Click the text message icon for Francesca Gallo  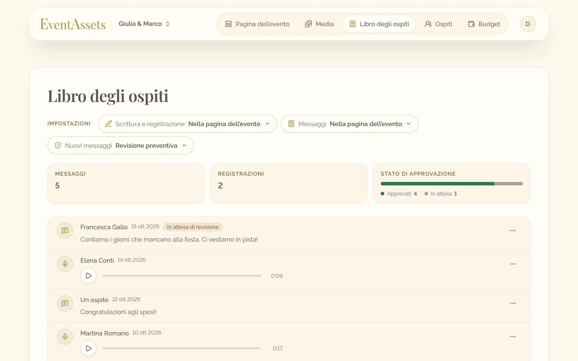(x=65, y=231)
